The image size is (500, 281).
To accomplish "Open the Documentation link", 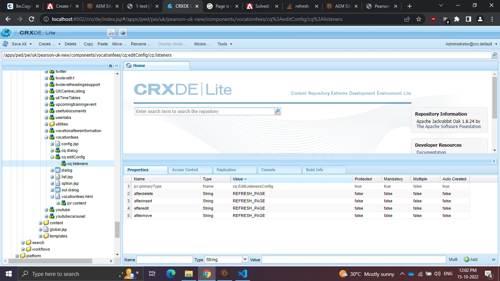I will coord(431,152).
